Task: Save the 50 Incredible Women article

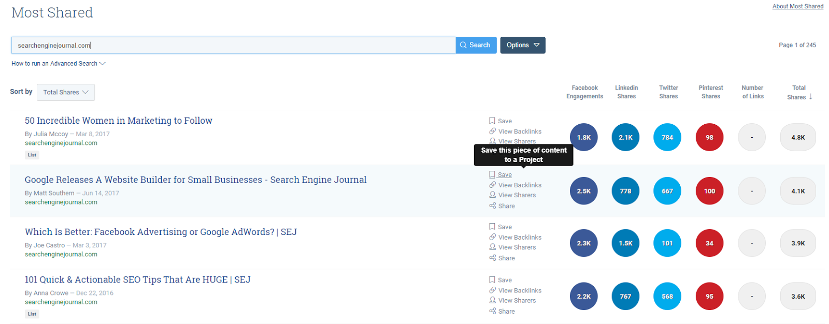Action: pyautogui.click(x=501, y=121)
